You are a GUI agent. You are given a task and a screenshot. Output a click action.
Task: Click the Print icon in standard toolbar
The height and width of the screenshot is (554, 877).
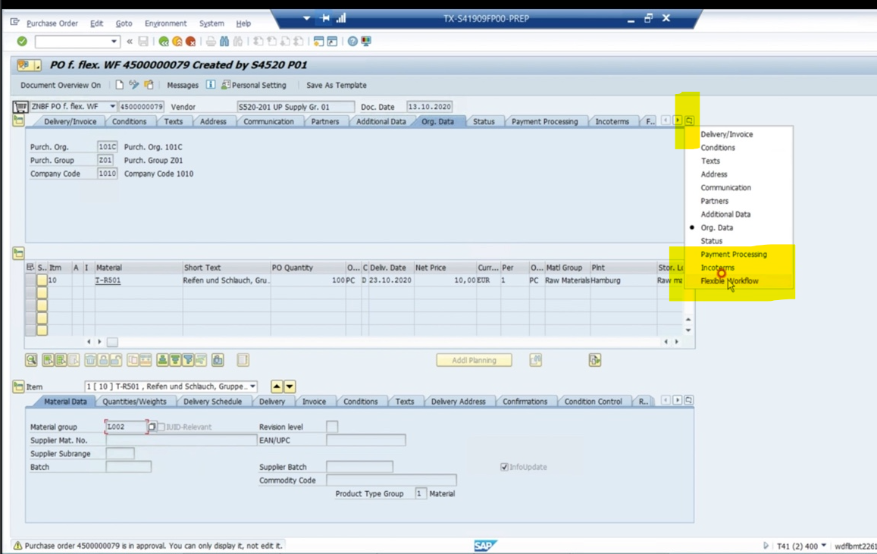pos(210,41)
